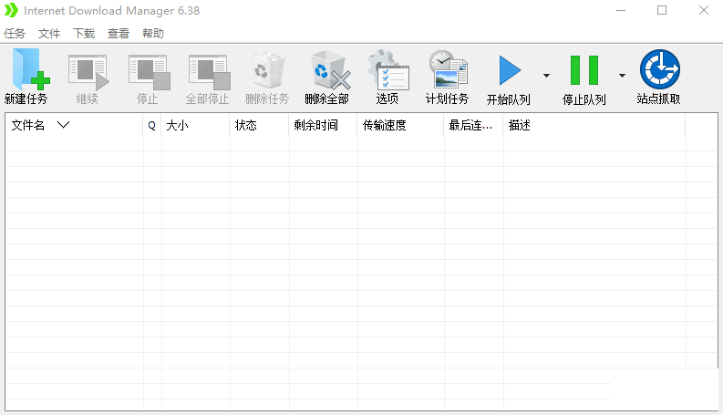Launch 站点抓取 (Site Grabber) icon
This screenshot has width=723, height=415.
tap(658, 71)
